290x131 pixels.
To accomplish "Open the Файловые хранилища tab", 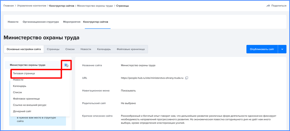I will [x=131, y=49].
